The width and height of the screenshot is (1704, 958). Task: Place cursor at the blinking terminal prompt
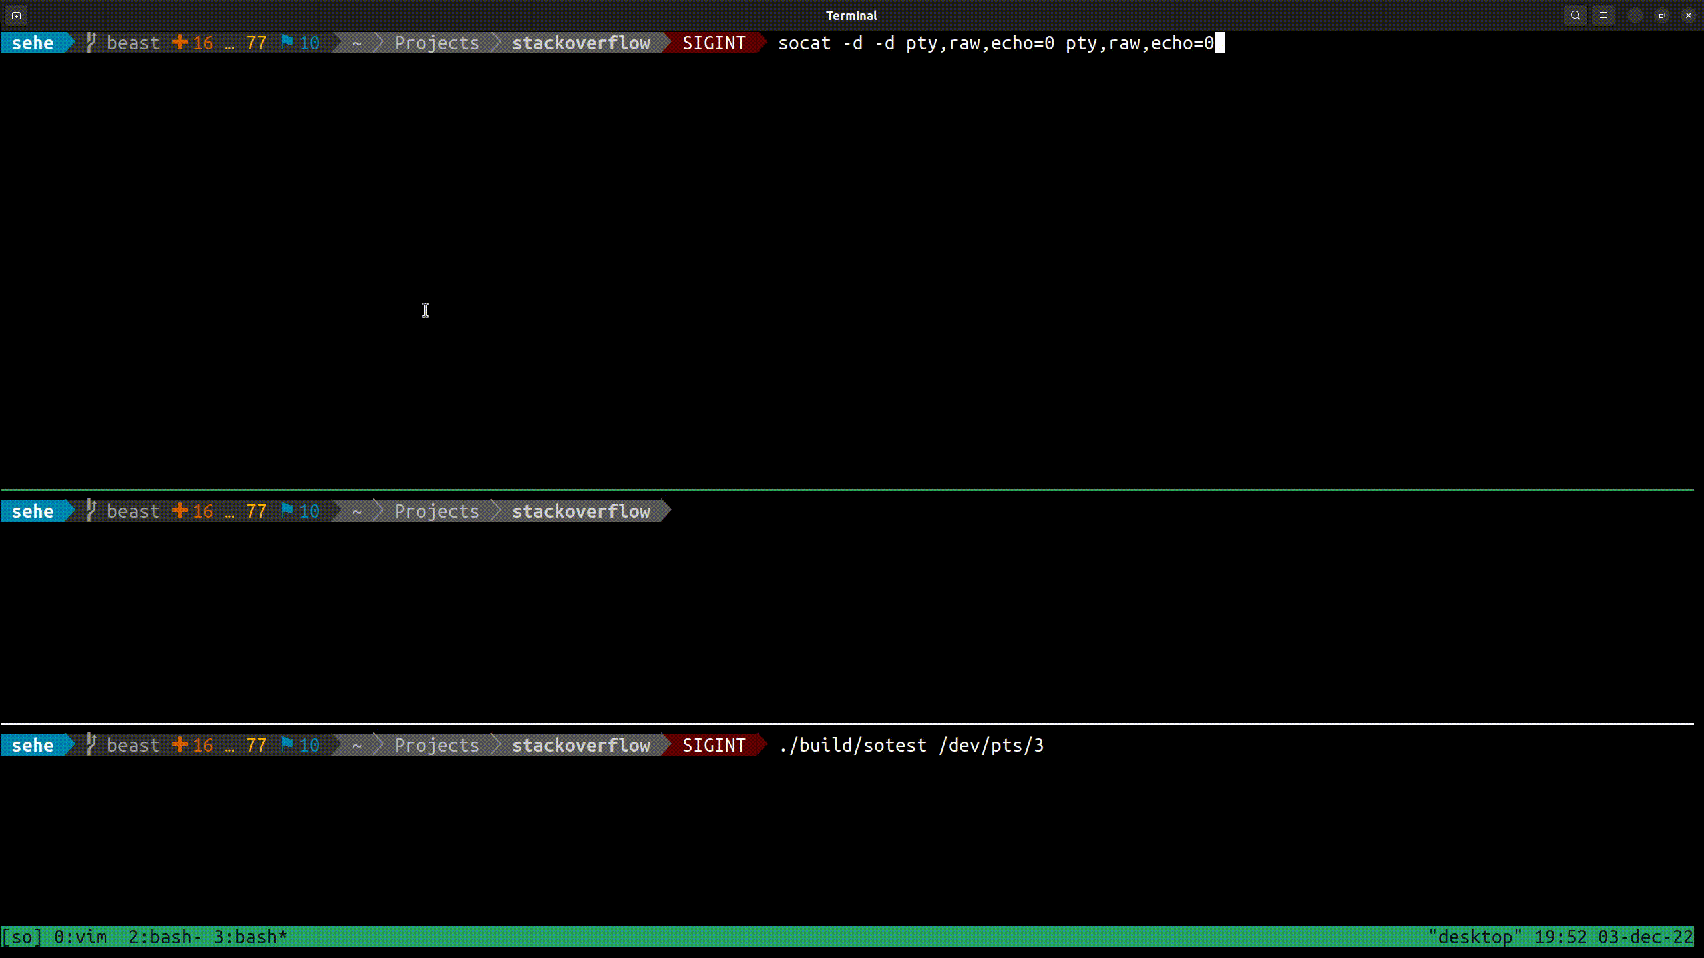(x=1219, y=43)
